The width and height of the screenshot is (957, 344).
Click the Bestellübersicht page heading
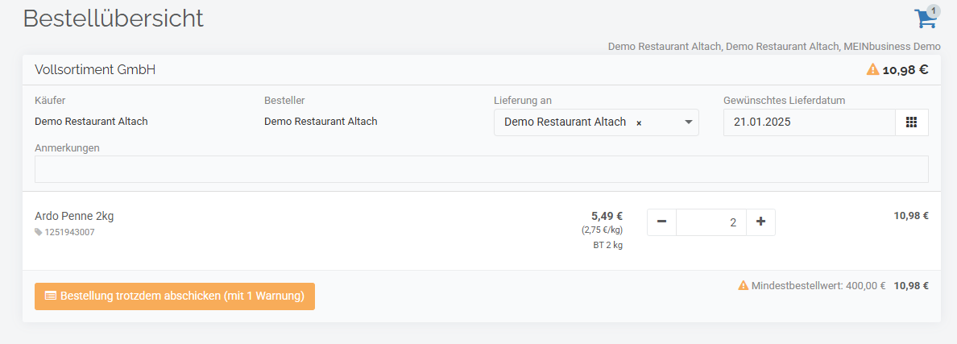(x=114, y=19)
